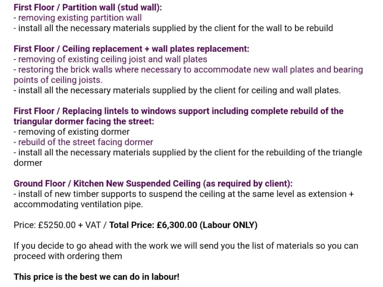Click the 'triangular dormer facing the street:' heading line
Viewport: 383px width, 287px height.
point(84,121)
